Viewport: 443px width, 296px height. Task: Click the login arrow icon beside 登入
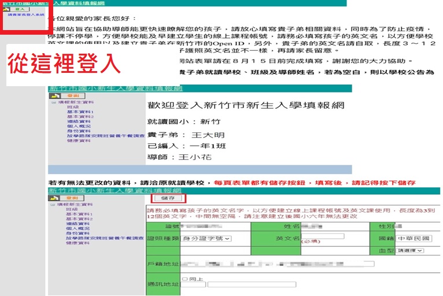click(x=6, y=9)
